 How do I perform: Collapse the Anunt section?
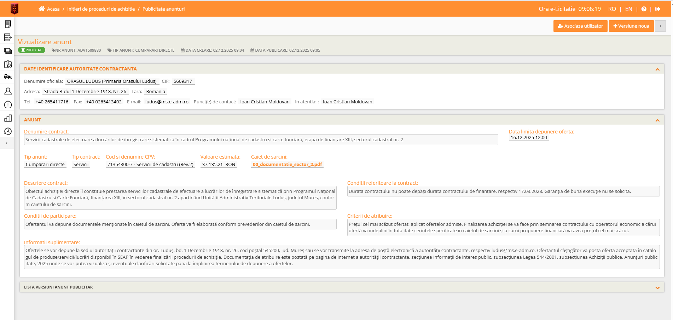[657, 120]
